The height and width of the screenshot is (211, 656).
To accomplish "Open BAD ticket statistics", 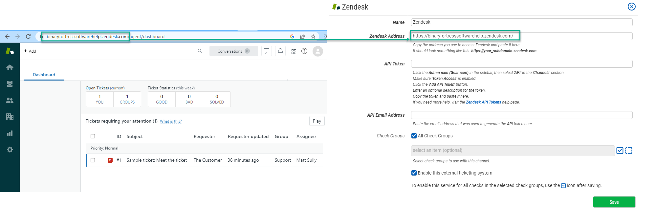I will tap(189, 99).
